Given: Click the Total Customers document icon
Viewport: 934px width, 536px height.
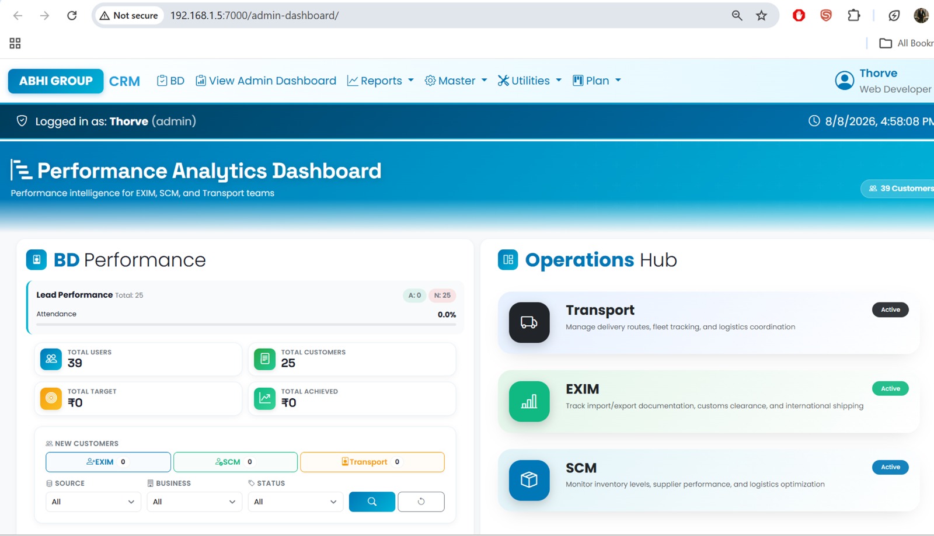Looking at the screenshot, I should pos(264,359).
